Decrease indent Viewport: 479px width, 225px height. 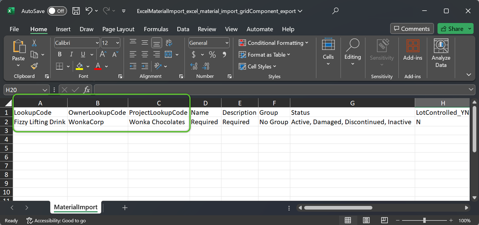coord(133,66)
